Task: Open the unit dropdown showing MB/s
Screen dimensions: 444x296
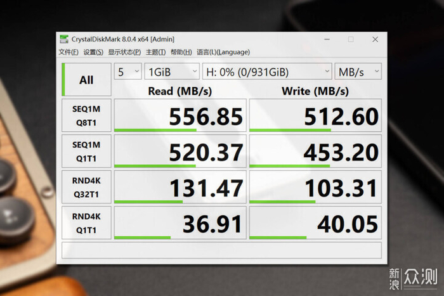Action: pyautogui.click(x=358, y=72)
